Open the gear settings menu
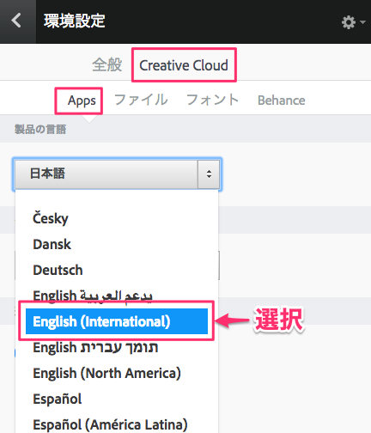Image resolution: width=371 pixels, height=433 pixels. [353, 22]
